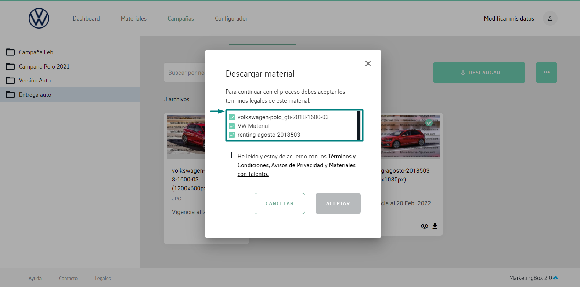Select Entrega auto folder label
The height and width of the screenshot is (287, 580).
pos(35,95)
